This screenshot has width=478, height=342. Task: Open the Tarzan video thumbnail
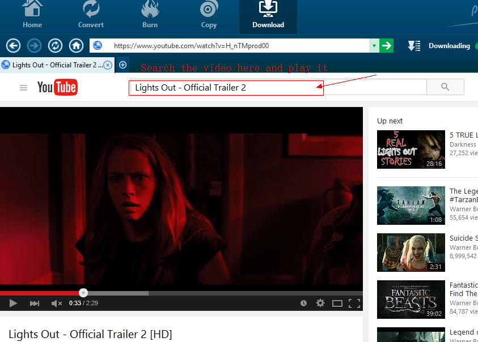[x=411, y=206]
